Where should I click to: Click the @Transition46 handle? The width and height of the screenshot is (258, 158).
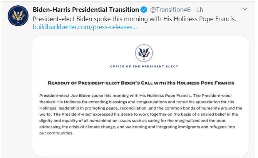(x=170, y=10)
